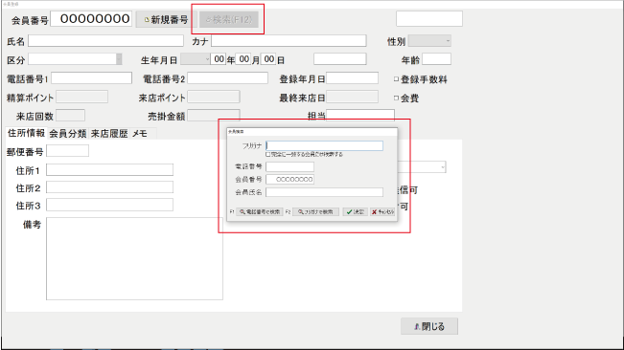Open the メモ tab

click(x=140, y=134)
